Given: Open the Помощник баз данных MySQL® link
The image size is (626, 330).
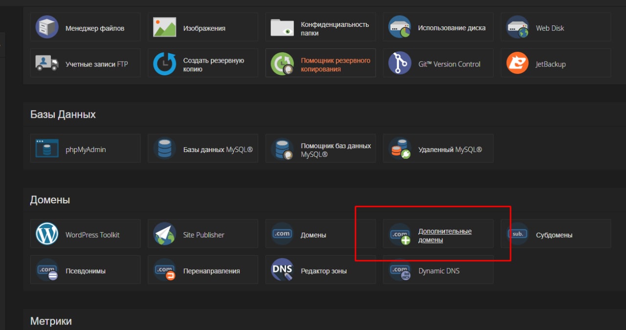Looking at the screenshot, I should [336, 150].
